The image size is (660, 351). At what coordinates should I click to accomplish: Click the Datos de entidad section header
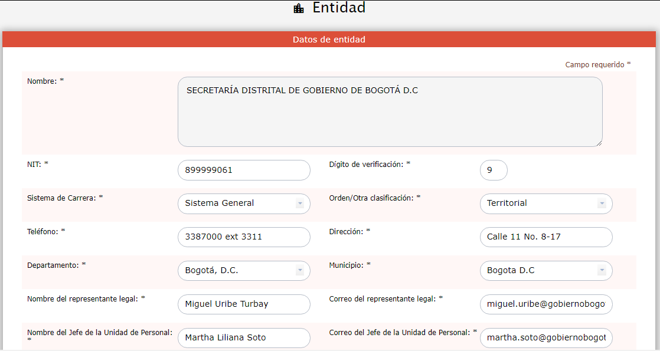[329, 40]
